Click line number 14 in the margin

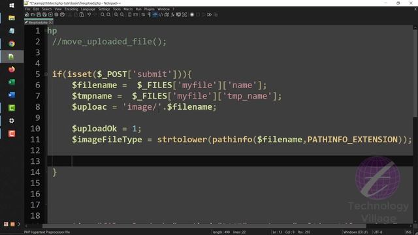point(35,172)
